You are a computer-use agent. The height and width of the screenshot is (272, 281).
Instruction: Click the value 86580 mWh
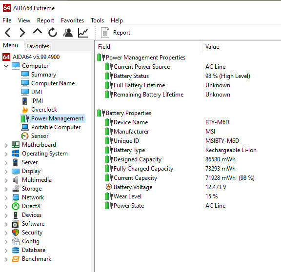pos(221,159)
